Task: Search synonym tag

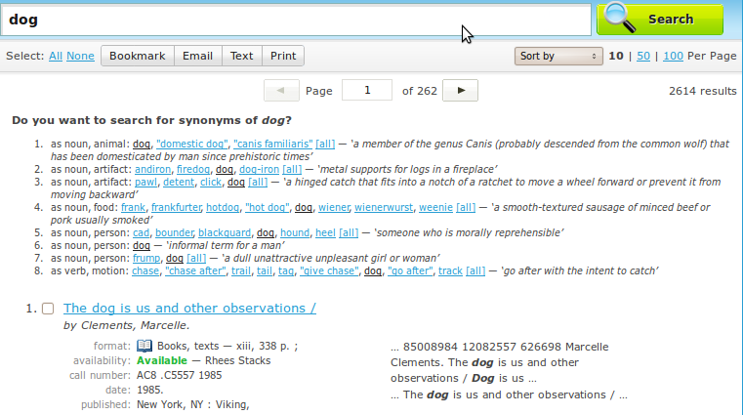Action: pos(286,271)
